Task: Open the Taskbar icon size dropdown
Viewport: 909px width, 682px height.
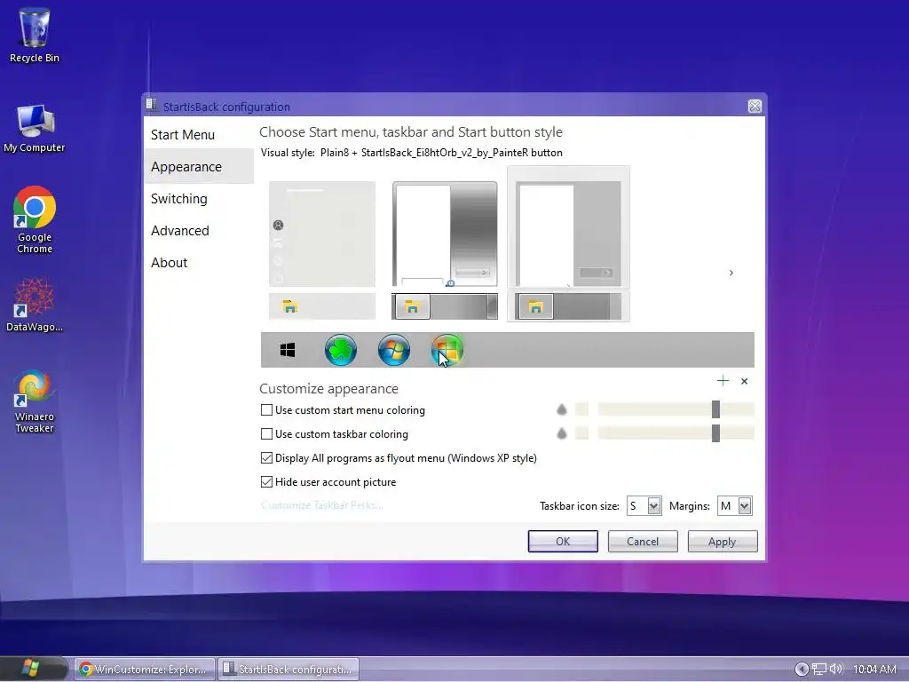Action: [x=644, y=505]
